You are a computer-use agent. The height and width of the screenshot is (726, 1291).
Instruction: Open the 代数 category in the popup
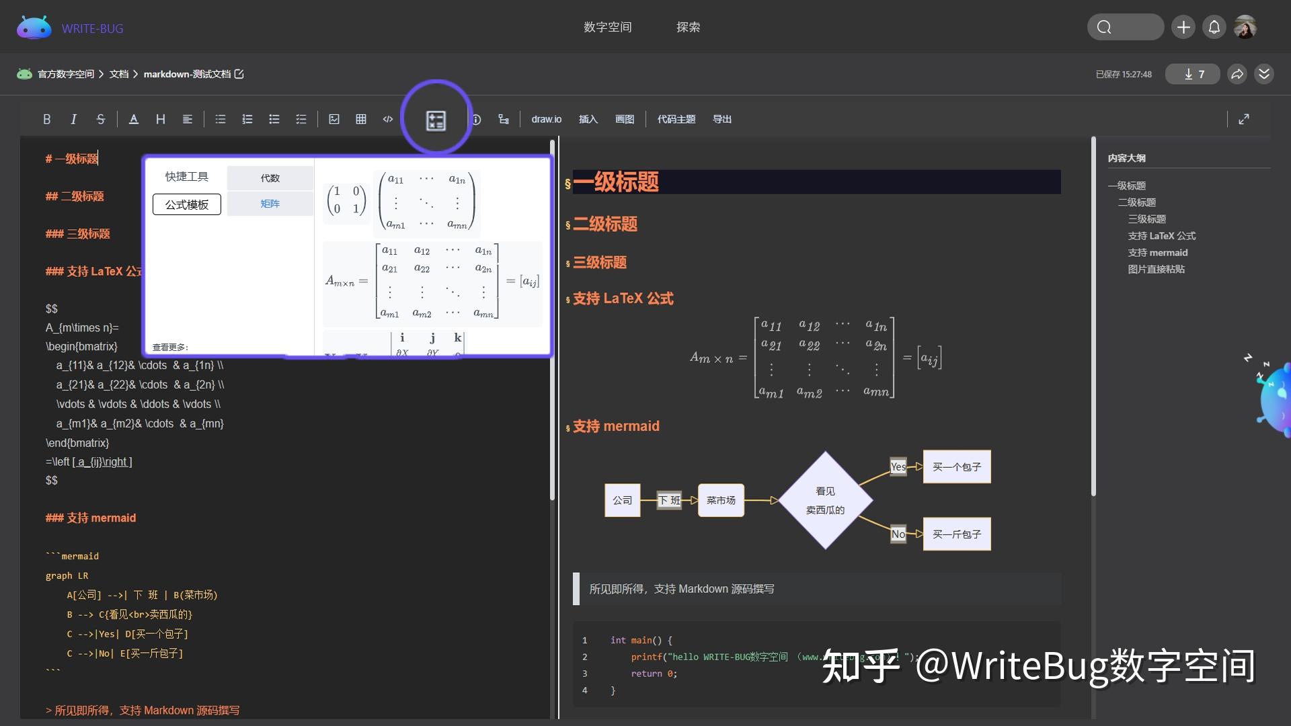[270, 177]
